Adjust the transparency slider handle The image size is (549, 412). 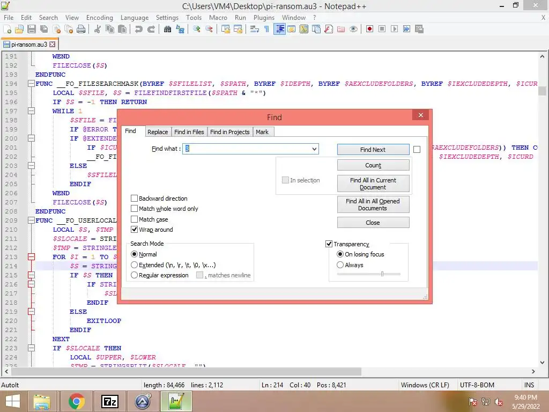[382, 274]
